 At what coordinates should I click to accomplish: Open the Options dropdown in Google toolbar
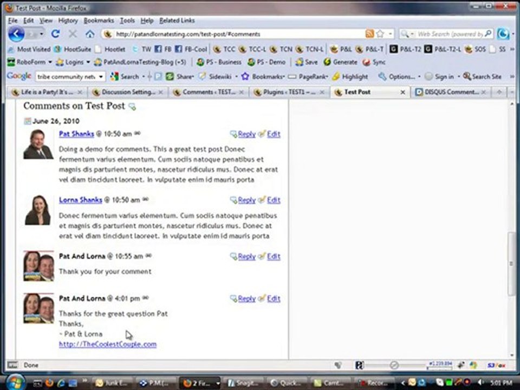[x=419, y=76]
